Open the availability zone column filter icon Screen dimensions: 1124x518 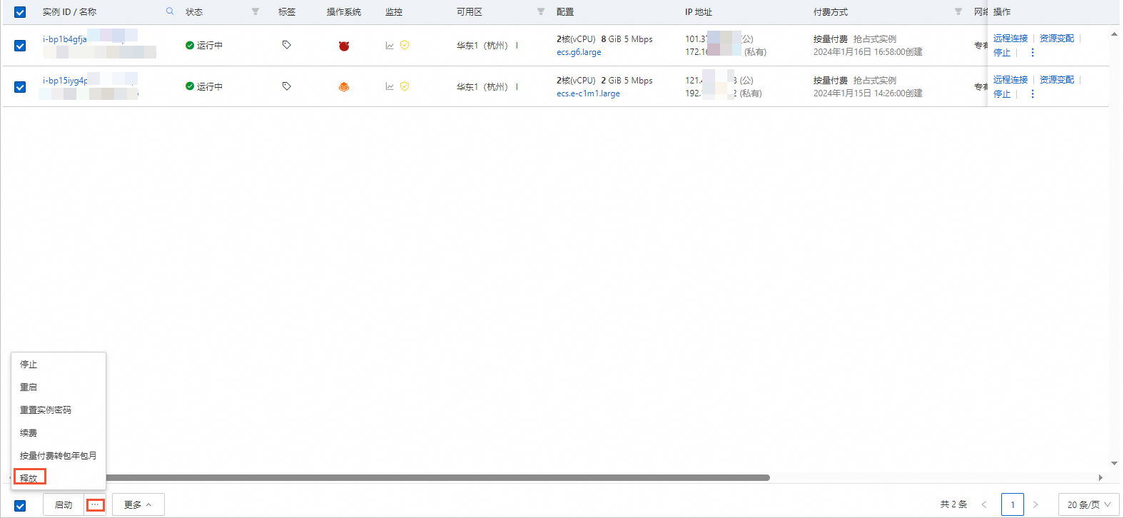point(541,11)
